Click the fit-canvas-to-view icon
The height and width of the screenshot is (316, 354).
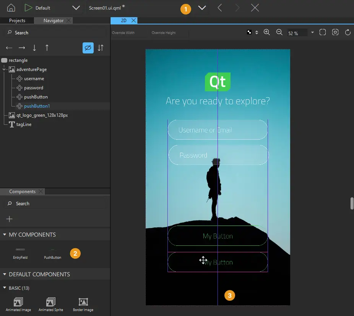coord(323,32)
